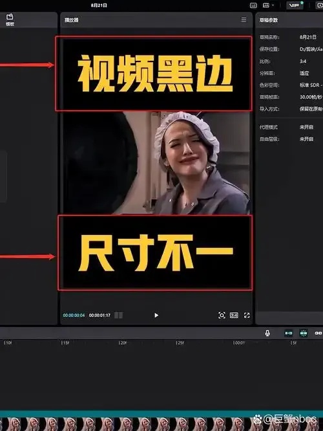Open the 3:4 aspect ratio button
Image resolution: width=323 pixels, height=431 pixels.
tap(234, 315)
